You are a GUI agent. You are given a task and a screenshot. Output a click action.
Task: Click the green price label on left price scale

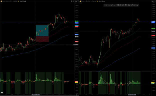click(x=77, y=21)
